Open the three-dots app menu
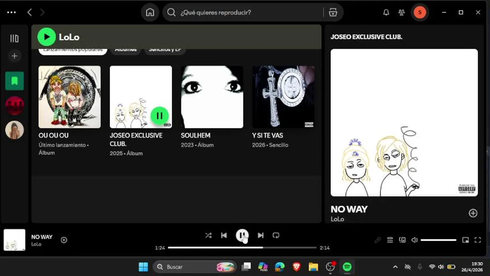 click(12, 12)
